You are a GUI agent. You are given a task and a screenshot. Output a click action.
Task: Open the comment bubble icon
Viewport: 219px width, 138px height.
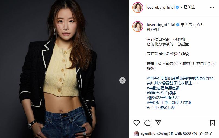click(147, 123)
